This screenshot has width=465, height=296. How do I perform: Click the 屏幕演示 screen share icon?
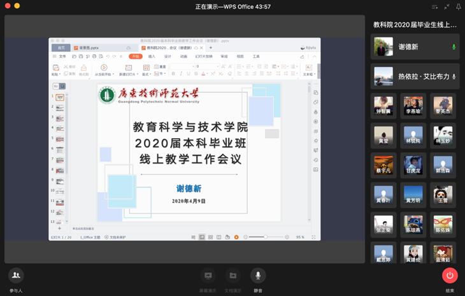207,276
